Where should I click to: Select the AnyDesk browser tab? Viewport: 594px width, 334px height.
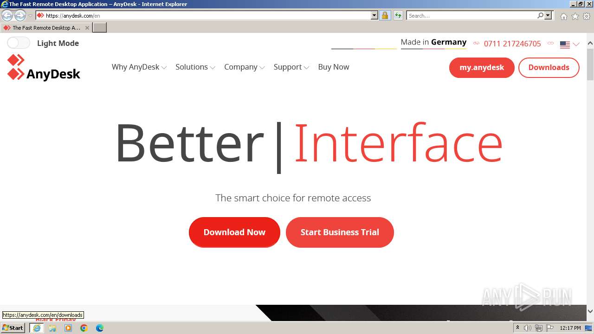tap(46, 28)
